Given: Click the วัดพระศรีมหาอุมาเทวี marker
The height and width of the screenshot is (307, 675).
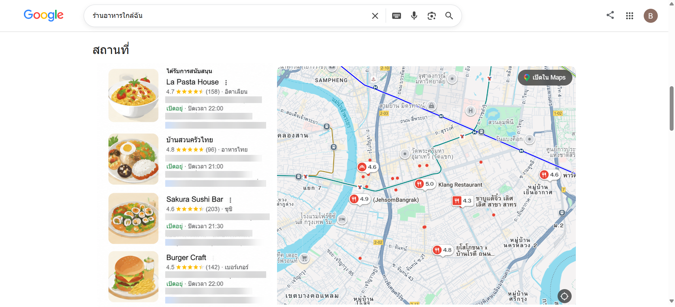Looking at the screenshot, I should coord(405,154).
